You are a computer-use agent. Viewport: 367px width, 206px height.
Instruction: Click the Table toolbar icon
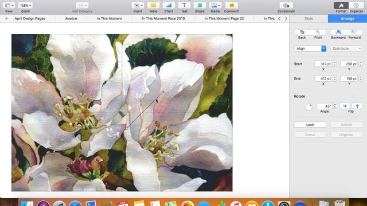pyautogui.click(x=153, y=5)
